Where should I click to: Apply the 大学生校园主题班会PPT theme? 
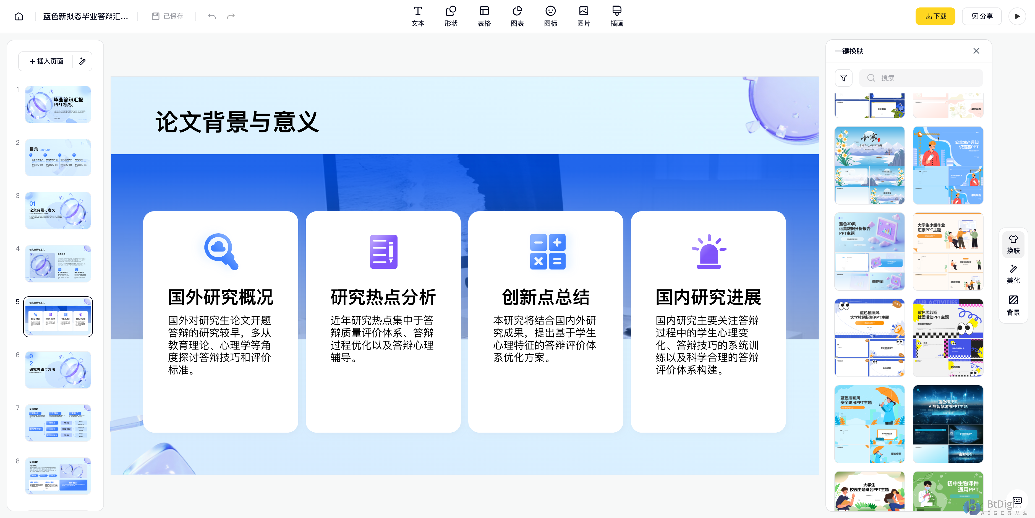pos(869,491)
